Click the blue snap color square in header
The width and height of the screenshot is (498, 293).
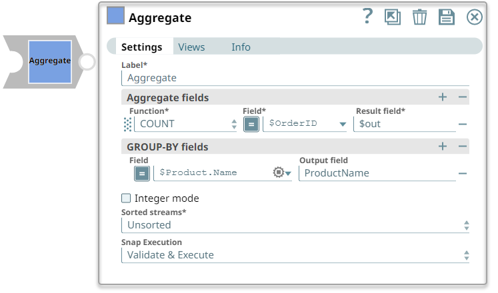pos(115,16)
